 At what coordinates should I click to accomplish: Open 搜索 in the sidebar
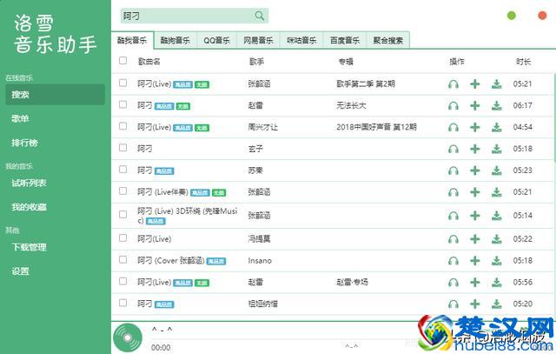click(x=56, y=95)
